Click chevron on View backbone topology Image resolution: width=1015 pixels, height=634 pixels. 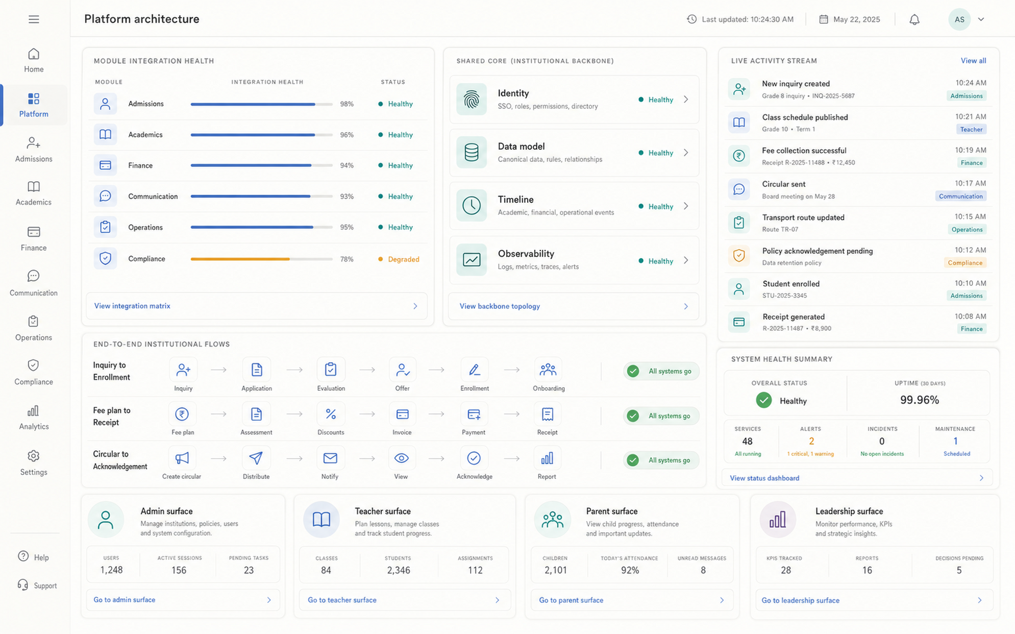tap(686, 307)
